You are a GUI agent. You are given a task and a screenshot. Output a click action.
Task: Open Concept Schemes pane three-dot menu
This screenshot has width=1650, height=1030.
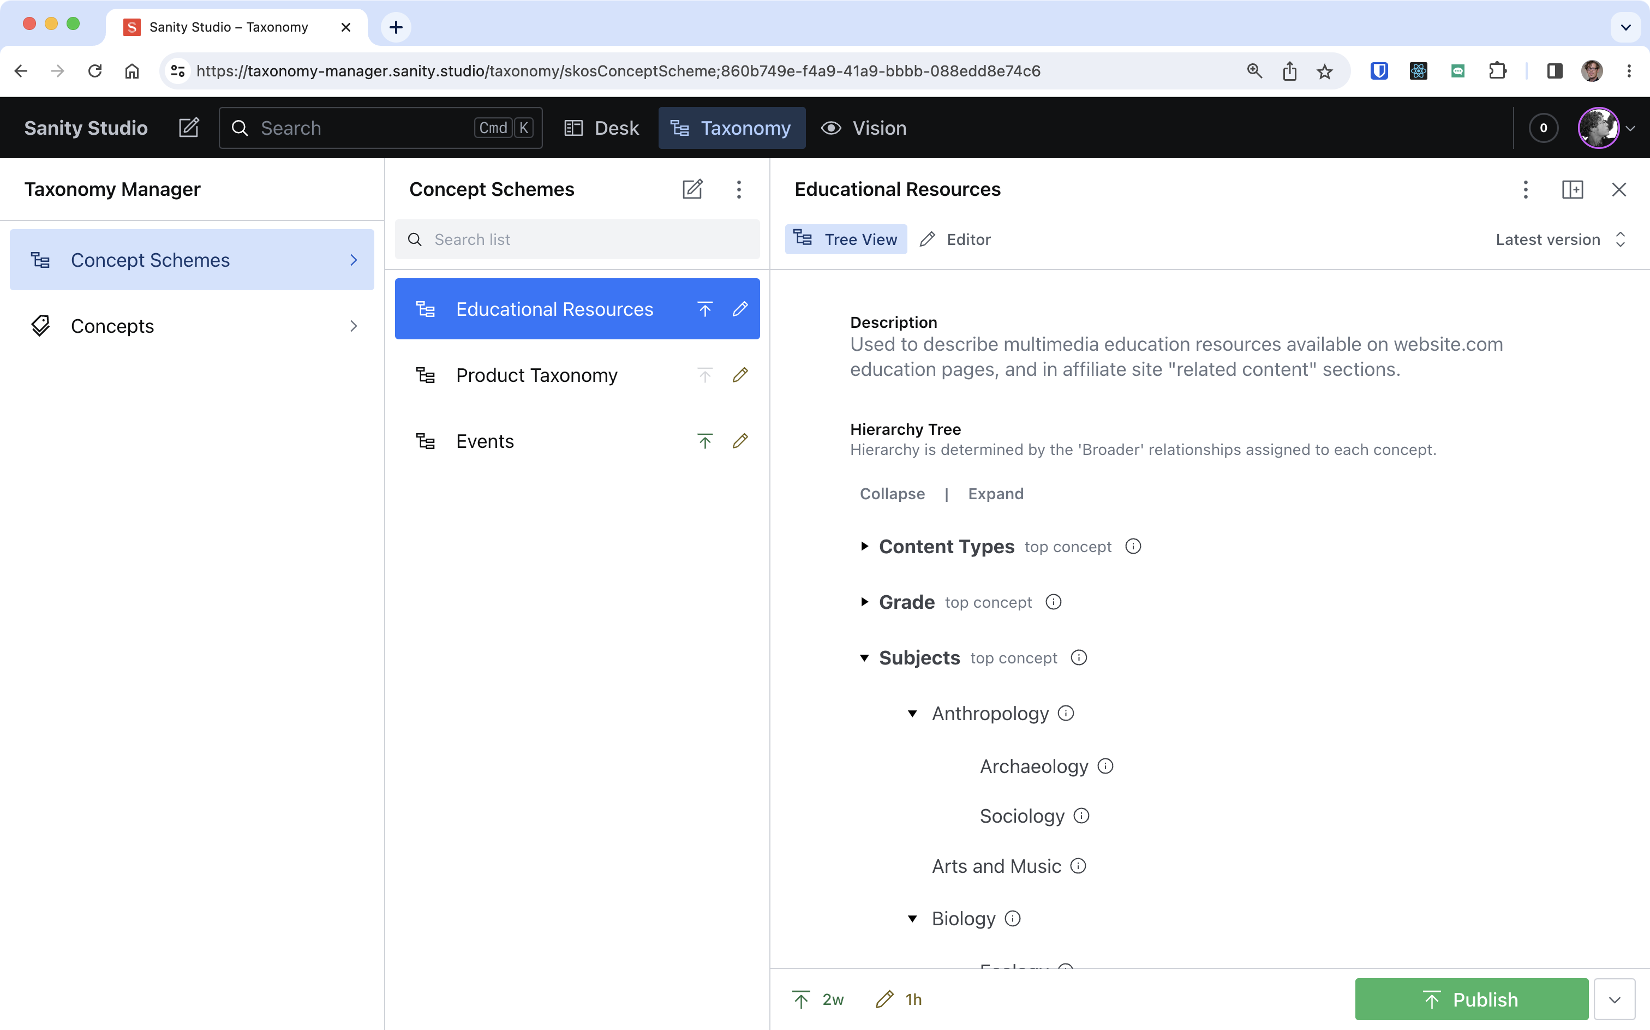(x=738, y=189)
